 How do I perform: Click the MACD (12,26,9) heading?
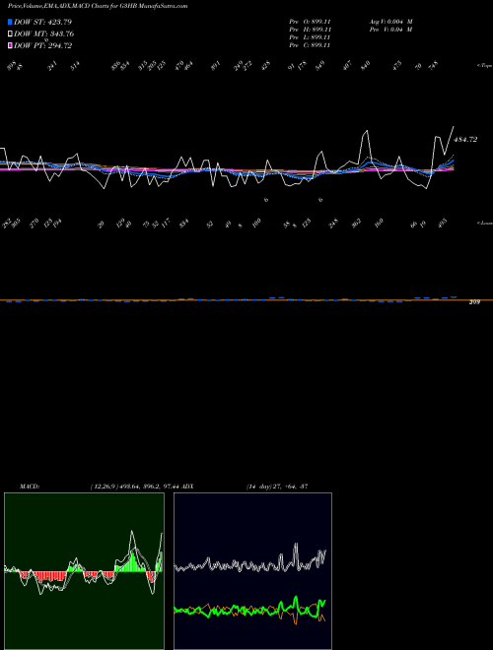pyautogui.click(x=102, y=487)
